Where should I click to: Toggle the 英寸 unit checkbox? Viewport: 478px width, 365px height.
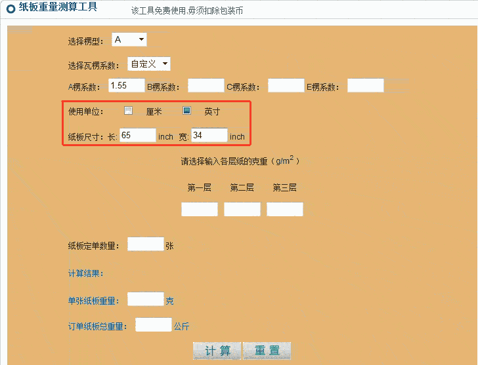click(186, 111)
